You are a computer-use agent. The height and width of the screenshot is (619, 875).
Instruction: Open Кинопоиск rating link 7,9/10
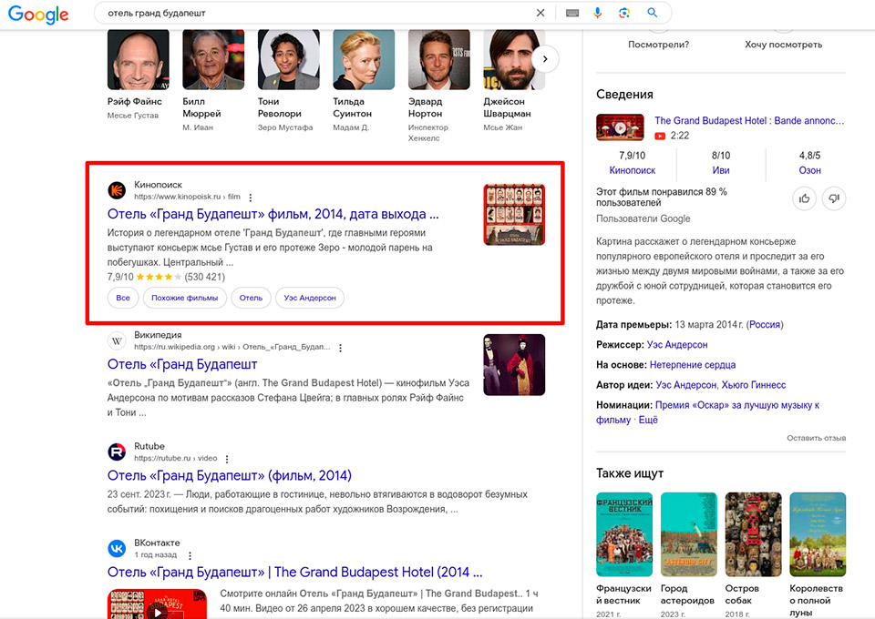point(633,170)
